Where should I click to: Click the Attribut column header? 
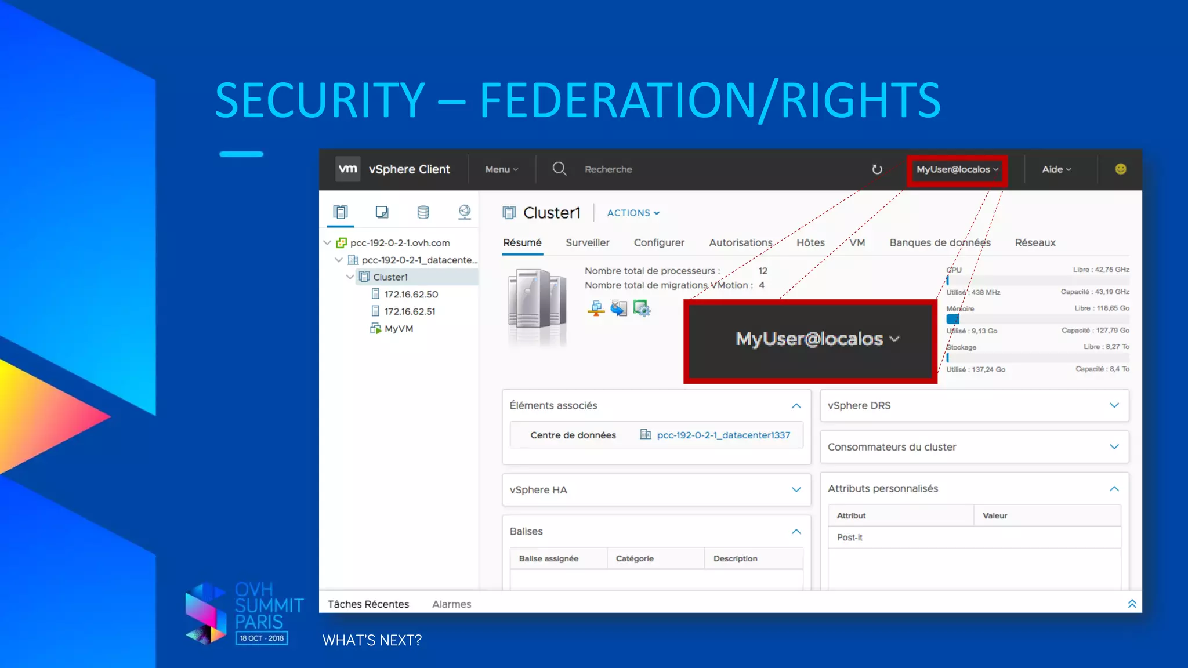901,515
